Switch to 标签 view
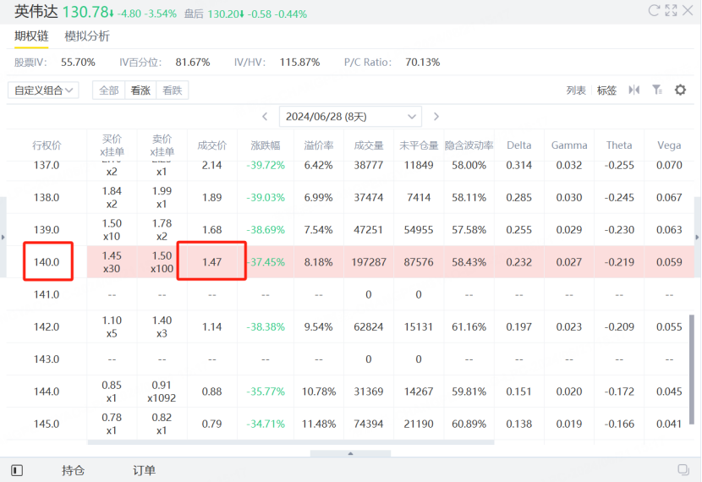The width and height of the screenshot is (702, 482). point(606,90)
